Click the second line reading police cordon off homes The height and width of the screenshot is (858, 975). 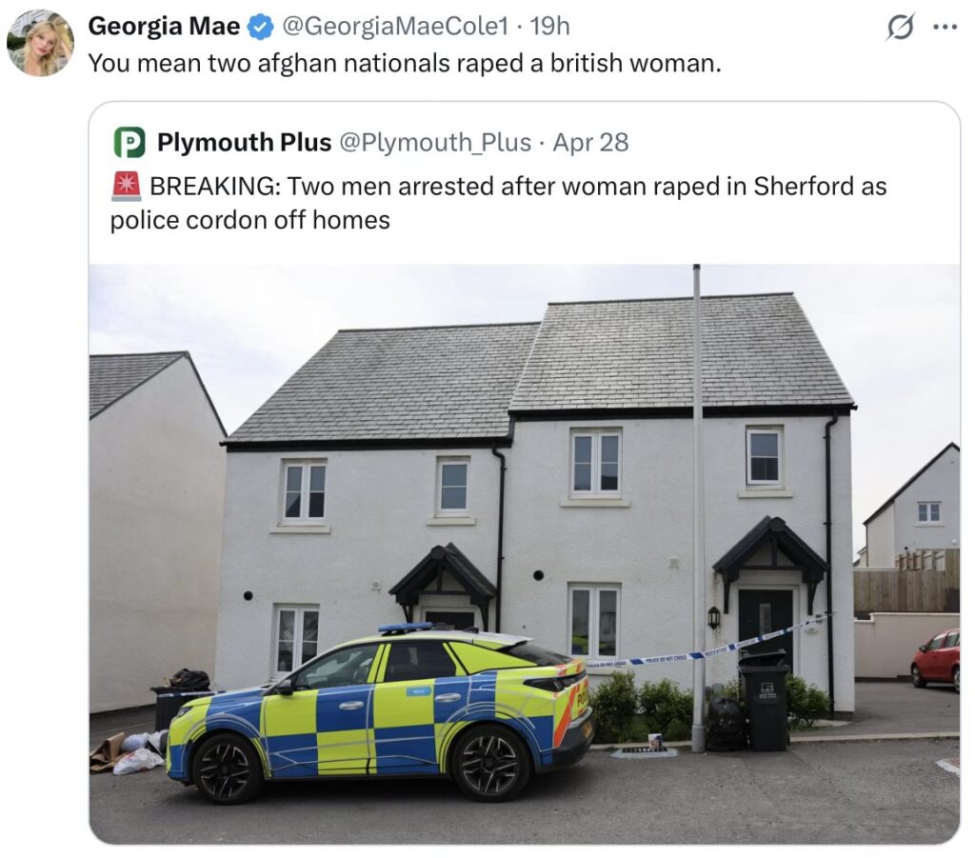(x=250, y=220)
